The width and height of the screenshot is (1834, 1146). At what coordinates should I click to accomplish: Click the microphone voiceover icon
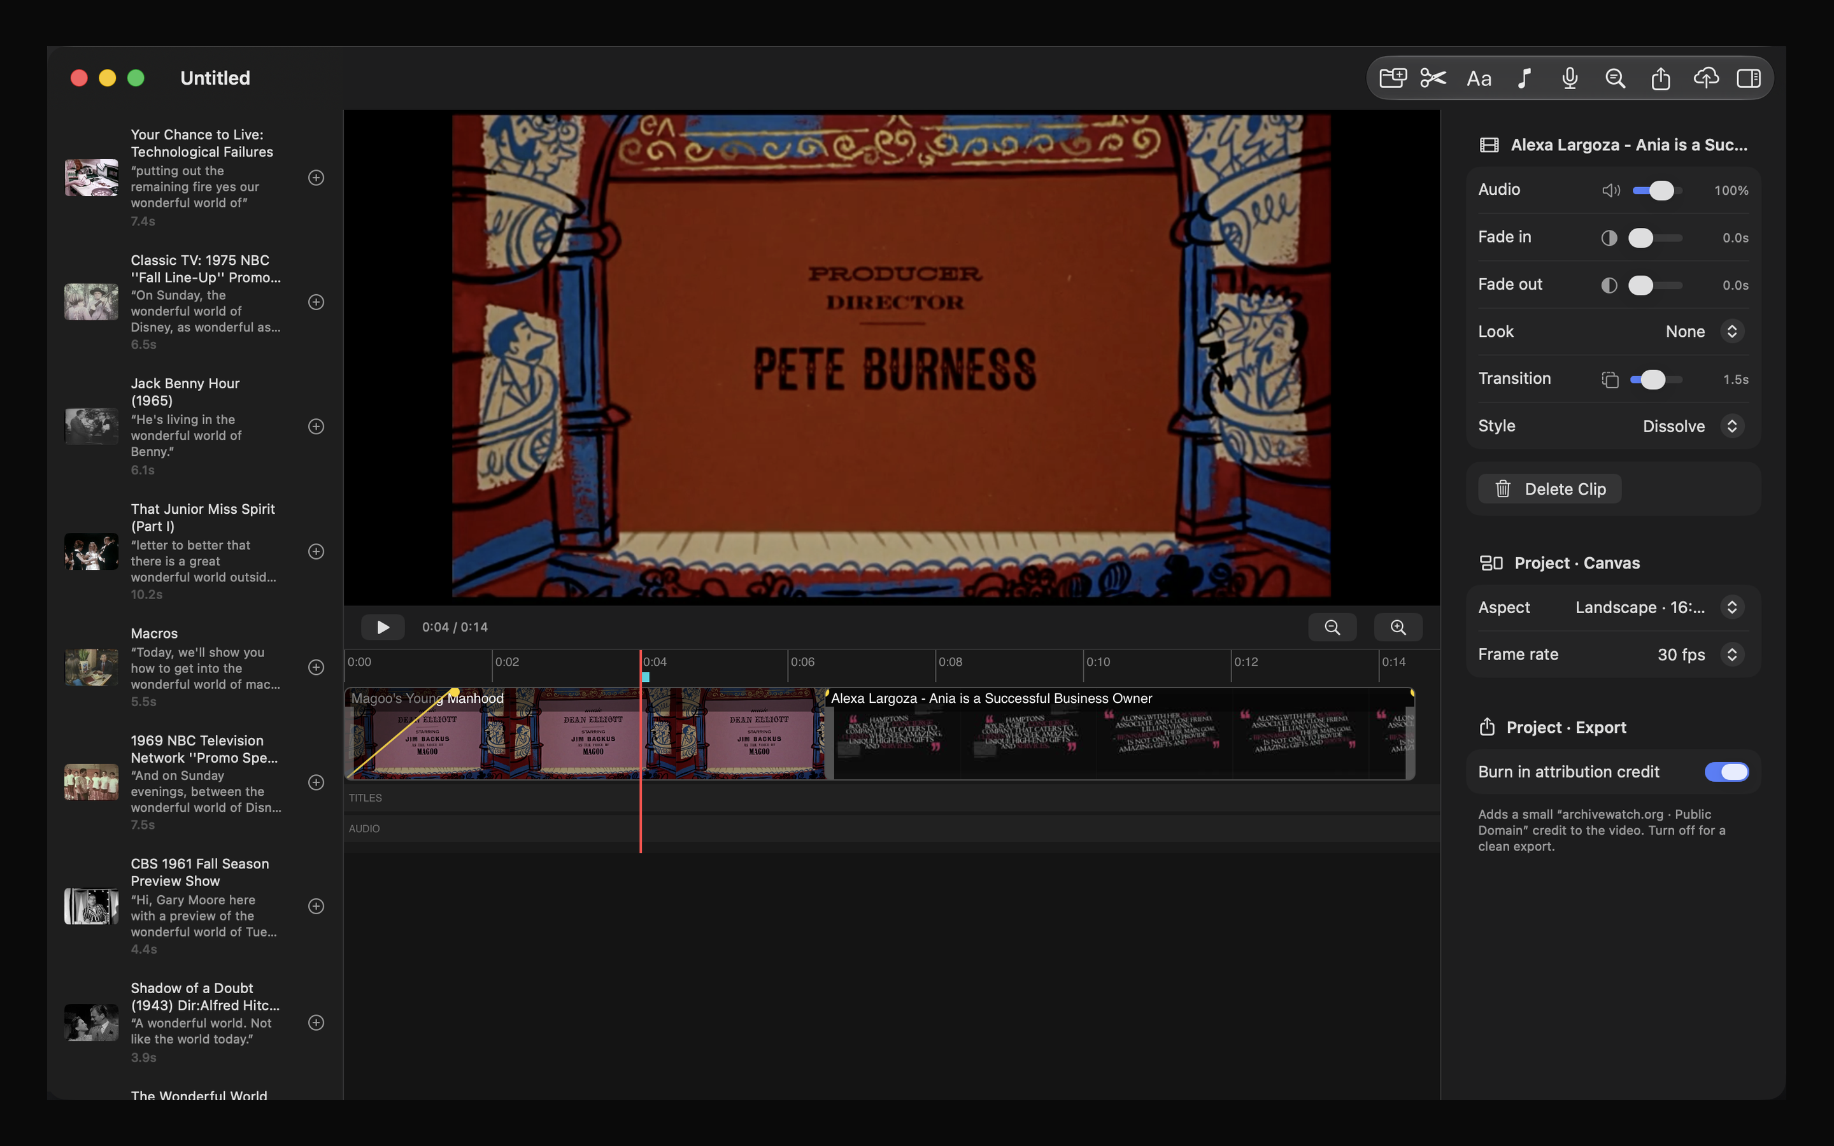[x=1570, y=78]
